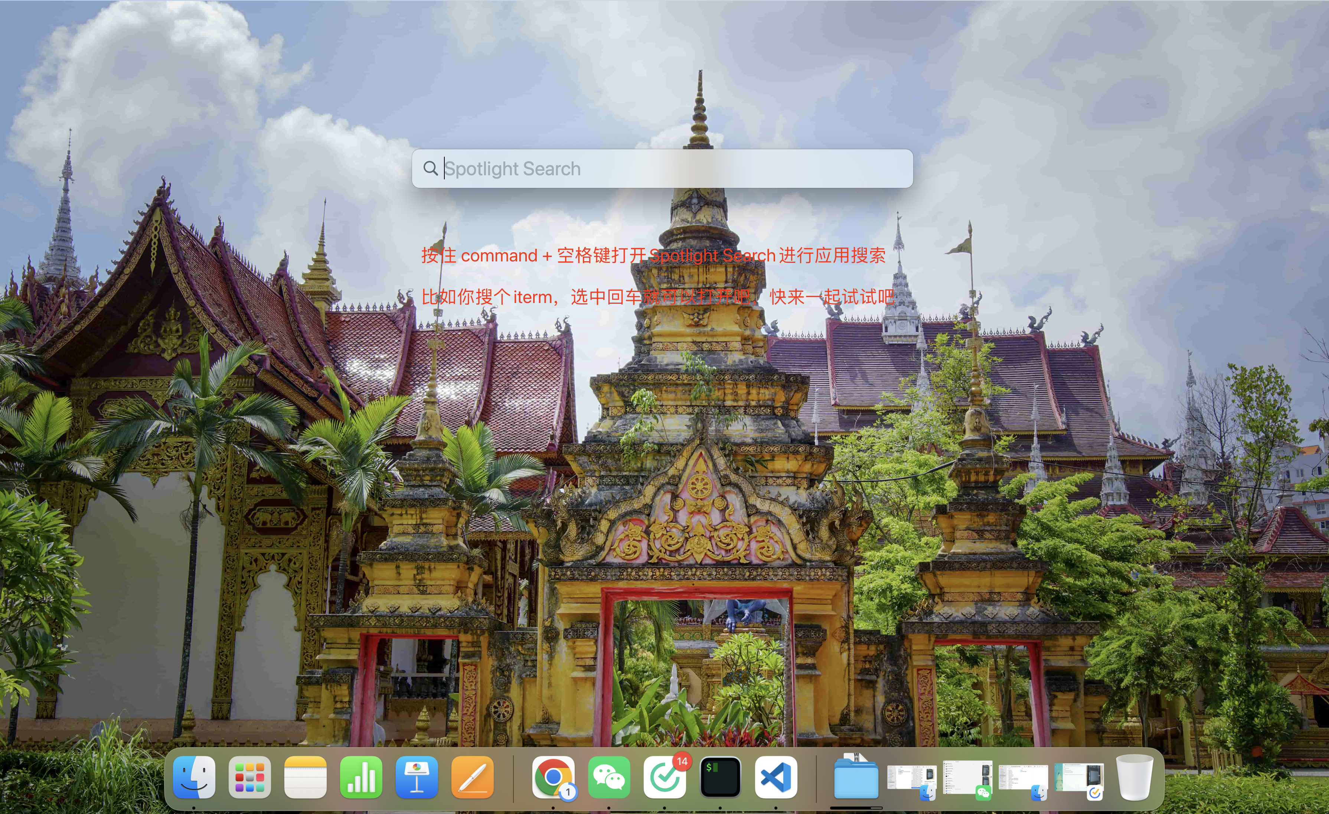Open Launchpad app grid
Image resolution: width=1329 pixels, height=814 pixels.
[x=250, y=777]
